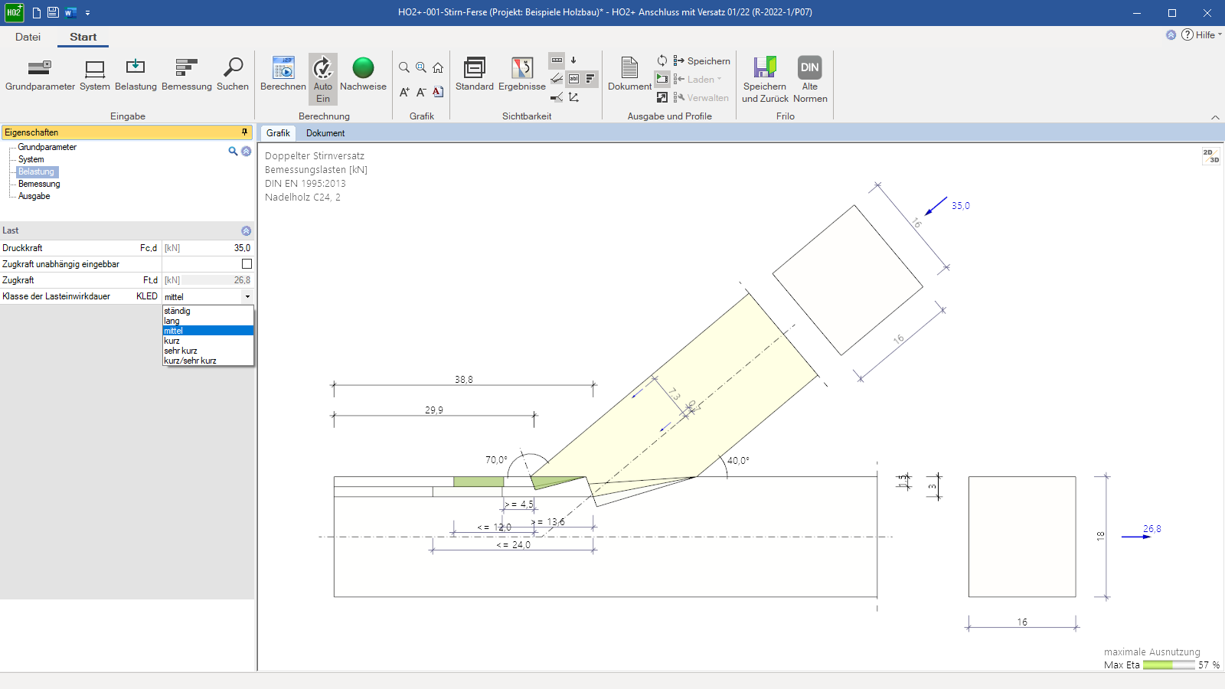
Task: Save output profile with Speichern
Action: (701, 60)
